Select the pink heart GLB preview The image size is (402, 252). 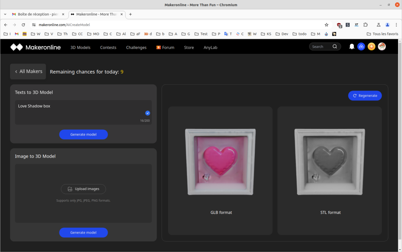tap(220, 162)
